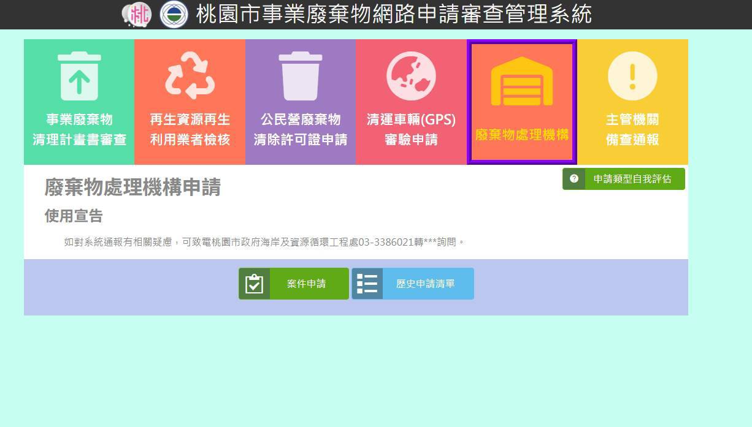
Task: Click the checklist clipboard icon on 案件申請
Action: tap(255, 283)
